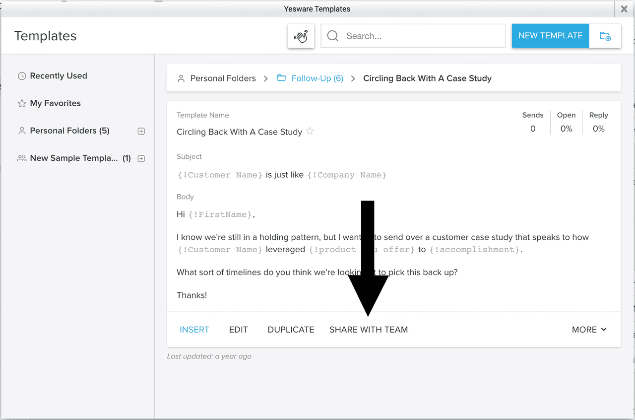Click the team icon beside New Sample Templates
The image size is (635, 420).
pyautogui.click(x=22, y=158)
